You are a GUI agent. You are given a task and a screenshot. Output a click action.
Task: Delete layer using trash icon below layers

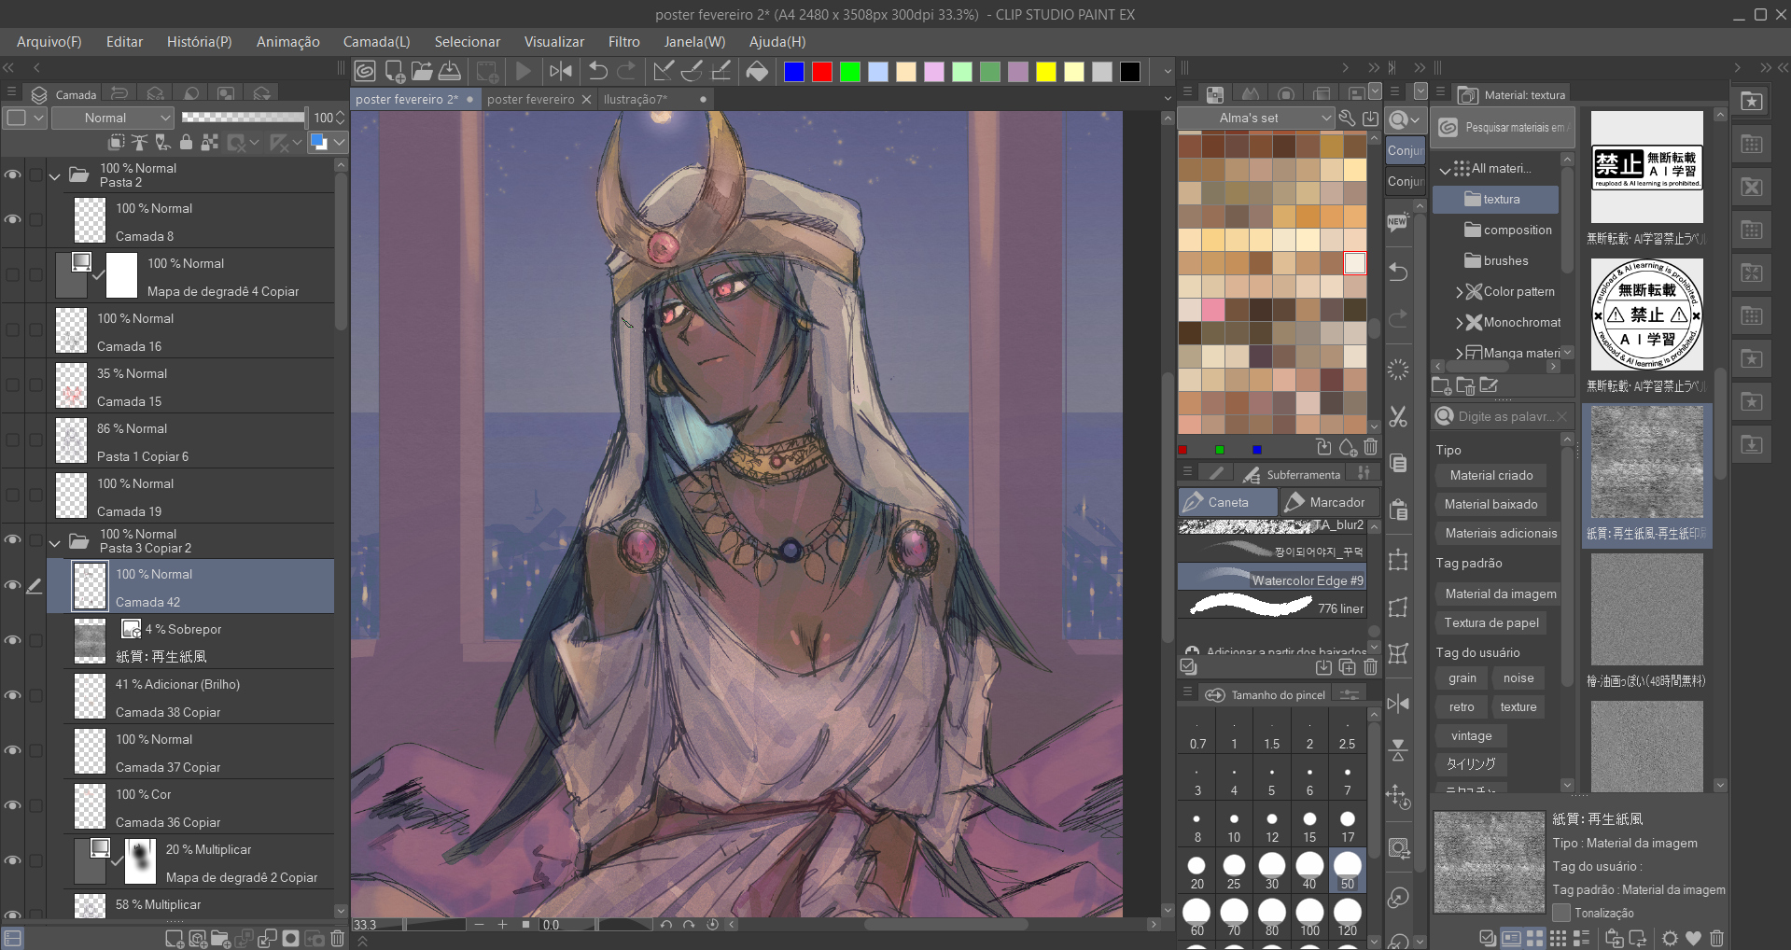337,938
